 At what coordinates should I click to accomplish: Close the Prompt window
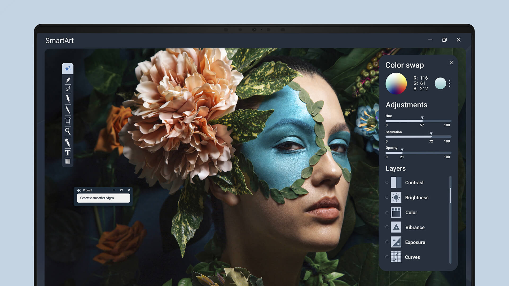[x=129, y=190]
